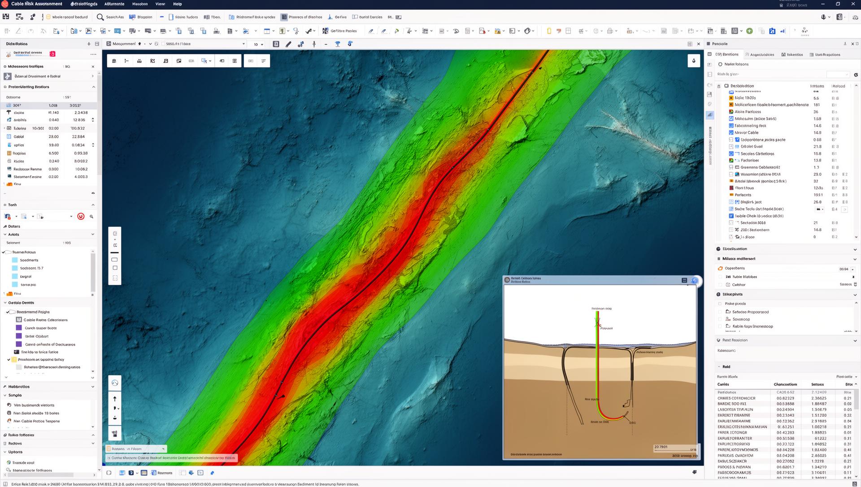
Task: Click the round blue button on profile popup
Action: click(x=695, y=281)
